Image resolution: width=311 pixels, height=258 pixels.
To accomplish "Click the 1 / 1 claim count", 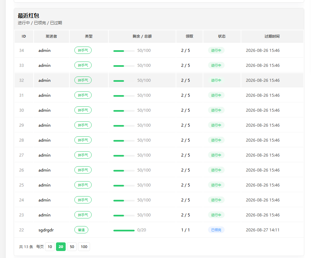I will [185, 230].
